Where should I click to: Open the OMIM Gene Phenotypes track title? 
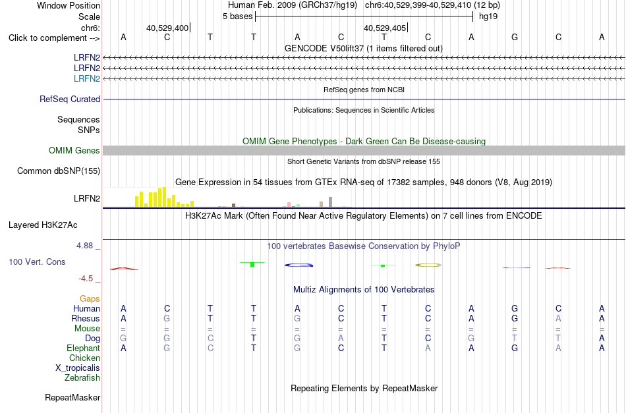tap(364, 141)
